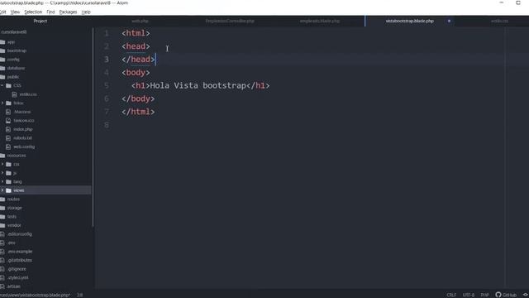This screenshot has width=529, height=298.
Task: Click the config folder icon
Action: (x=2, y=60)
